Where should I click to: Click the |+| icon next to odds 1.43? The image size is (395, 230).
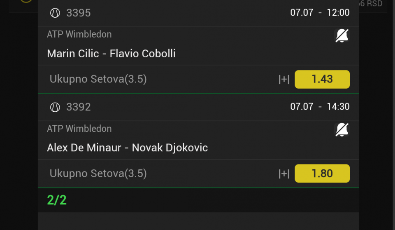click(284, 79)
